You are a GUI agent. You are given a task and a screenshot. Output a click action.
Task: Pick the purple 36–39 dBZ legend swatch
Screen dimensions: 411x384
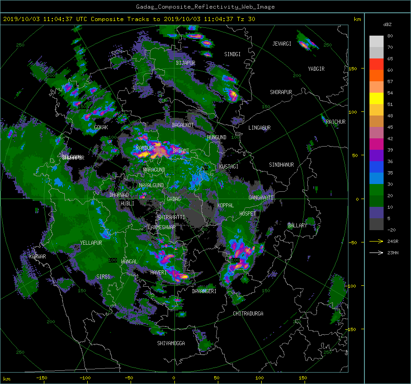[x=376, y=156]
